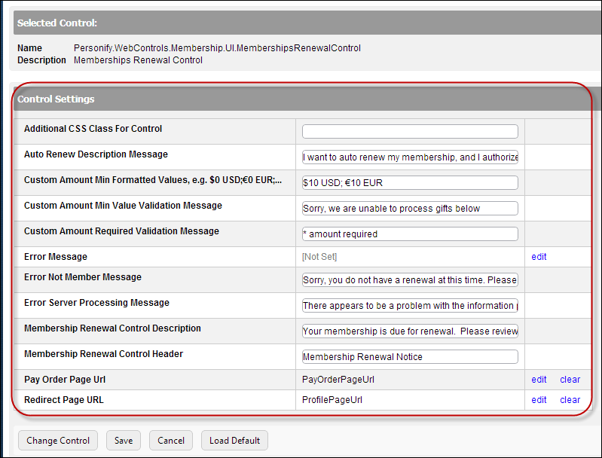Click the Additional CSS Class For Control input field
The image size is (602, 458).
(410, 131)
